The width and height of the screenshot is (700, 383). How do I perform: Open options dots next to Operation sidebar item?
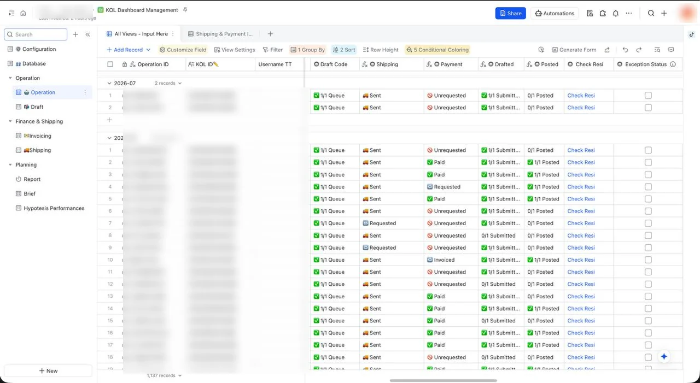click(x=85, y=92)
